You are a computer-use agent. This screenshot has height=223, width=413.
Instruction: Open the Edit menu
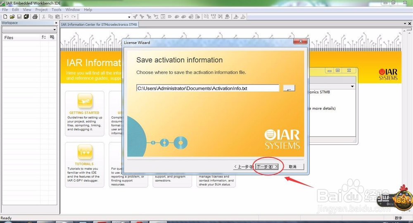pos(15,10)
